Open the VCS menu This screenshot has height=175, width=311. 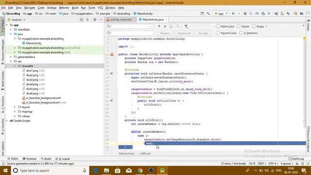pos(100,8)
